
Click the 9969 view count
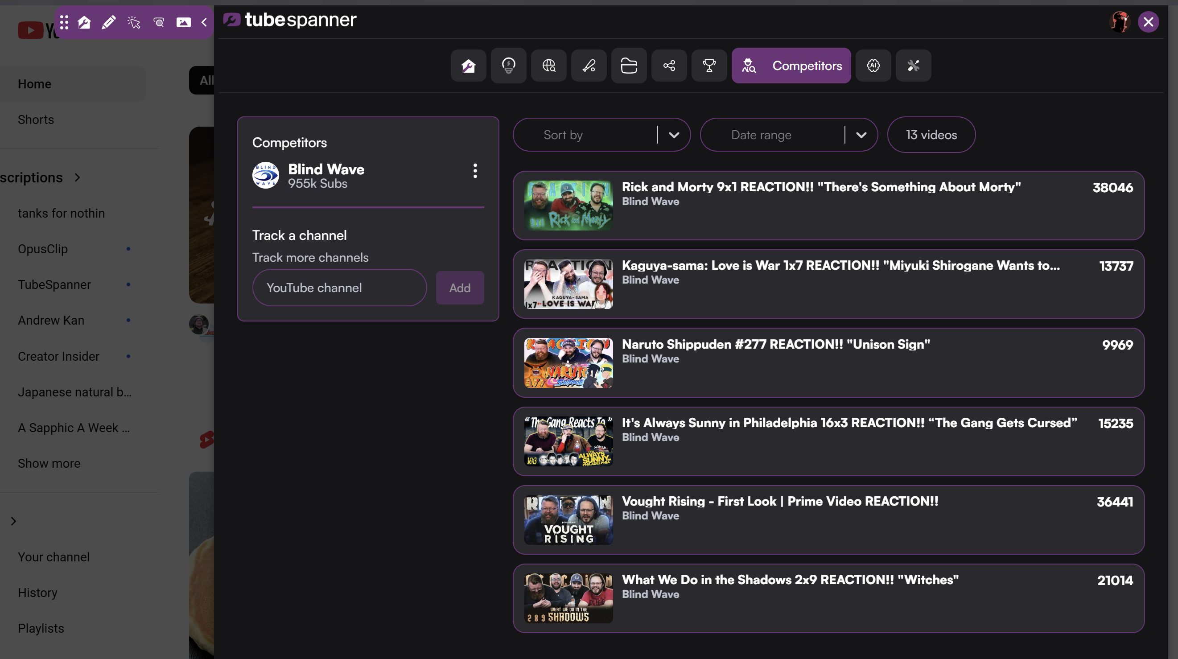pos(1118,345)
